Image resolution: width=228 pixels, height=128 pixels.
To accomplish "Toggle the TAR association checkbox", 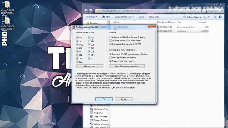I will [x=89, y=48].
